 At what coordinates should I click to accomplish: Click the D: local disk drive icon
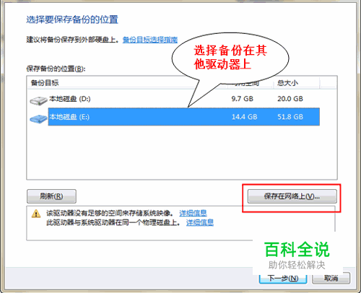tap(38, 100)
